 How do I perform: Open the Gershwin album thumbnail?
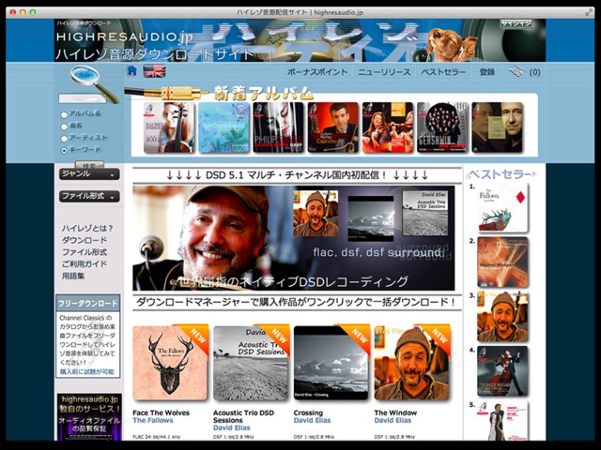[x=442, y=127]
